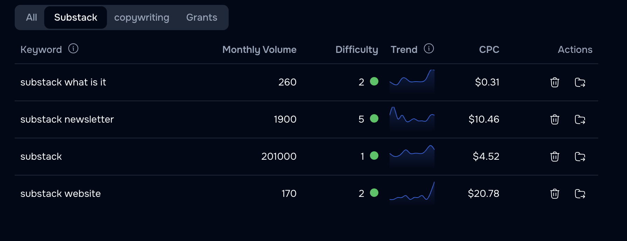This screenshot has width=627, height=241.
Task: Move 'substack newsletter' to another folder
Action: click(580, 119)
